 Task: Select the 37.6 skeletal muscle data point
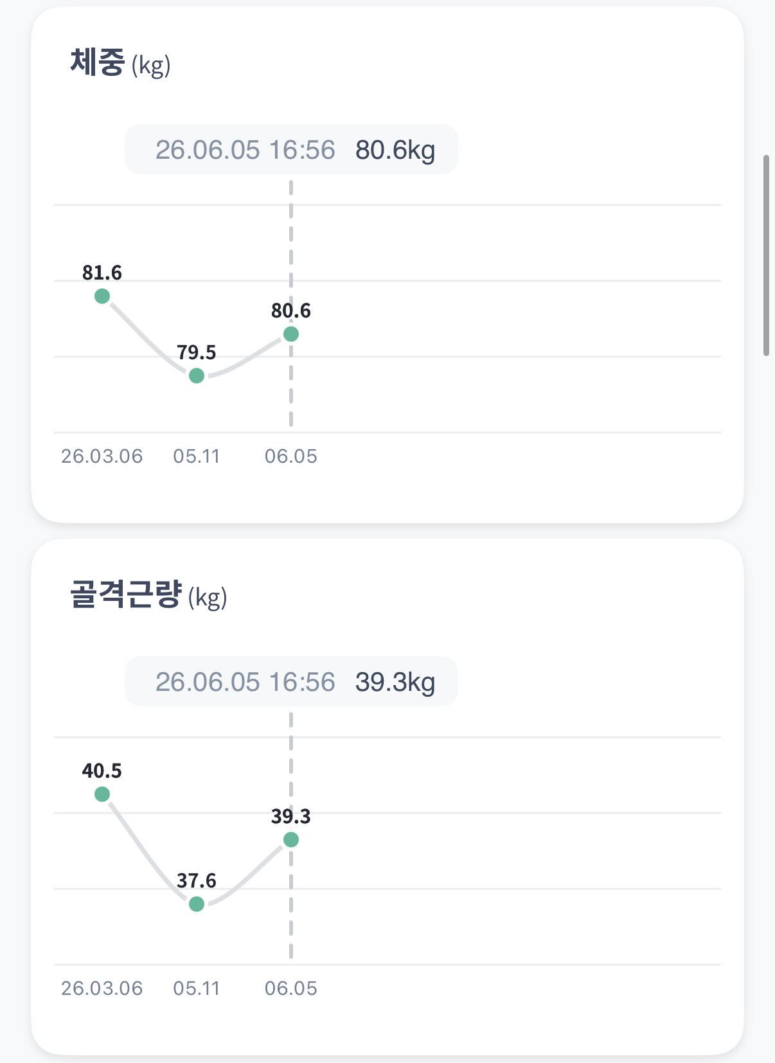point(197,904)
